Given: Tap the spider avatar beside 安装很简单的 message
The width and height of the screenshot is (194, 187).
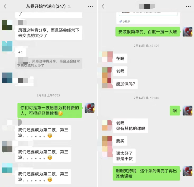Looking at the screenshot, I should point(187,32).
